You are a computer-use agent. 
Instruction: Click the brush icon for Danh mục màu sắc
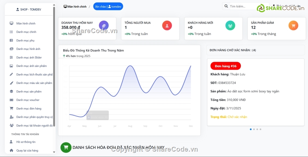[x=11, y=83]
